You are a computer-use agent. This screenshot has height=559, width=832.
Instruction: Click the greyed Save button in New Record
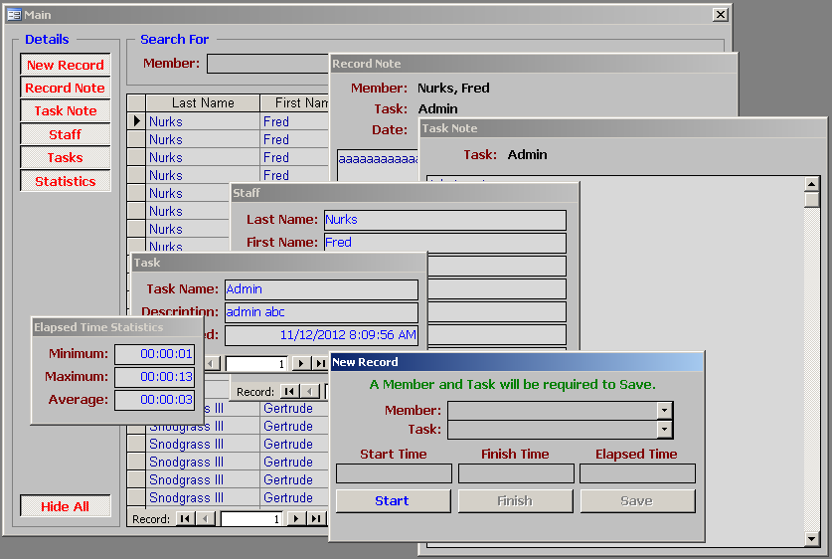coord(637,500)
